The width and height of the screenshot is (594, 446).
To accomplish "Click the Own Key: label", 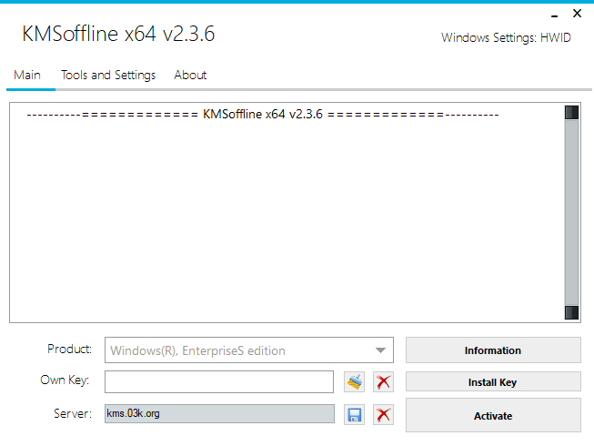I will point(65,380).
